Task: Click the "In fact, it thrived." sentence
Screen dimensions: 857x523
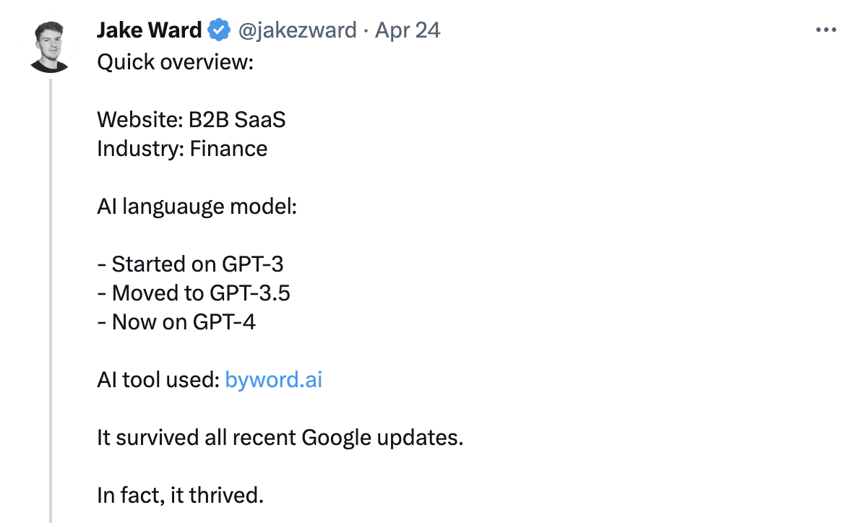Action: pos(181,495)
